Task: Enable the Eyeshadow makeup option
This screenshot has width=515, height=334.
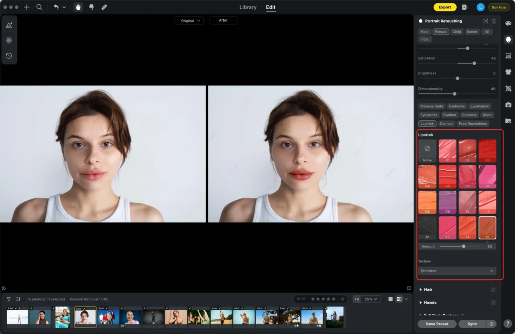Action: (x=479, y=106)
